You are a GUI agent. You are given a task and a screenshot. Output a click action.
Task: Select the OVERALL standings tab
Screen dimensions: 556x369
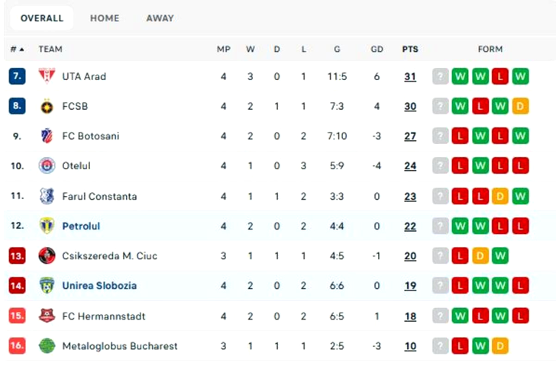point(42,18)
